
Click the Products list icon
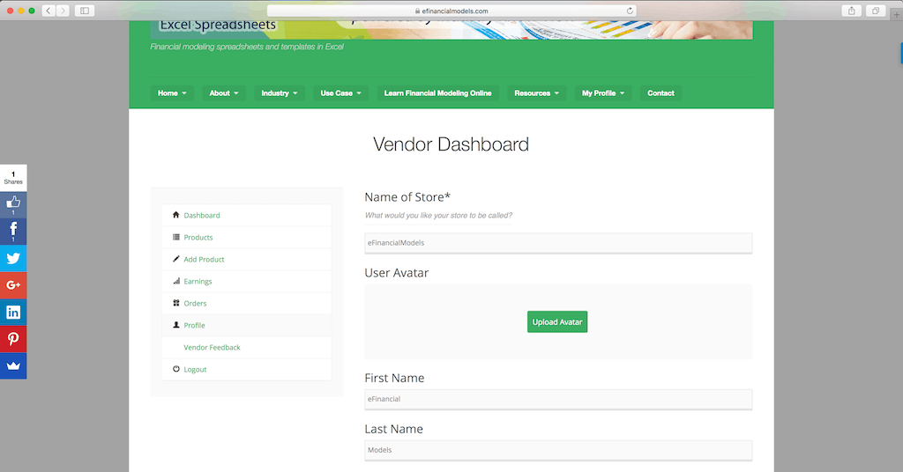[x=176, y=237]
